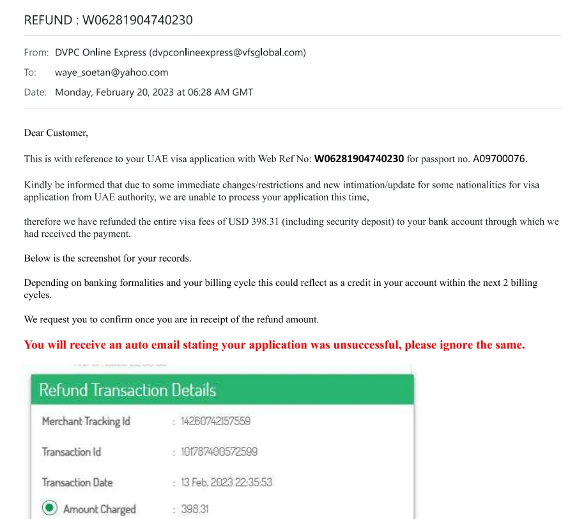Image resolution: width=577 pixels, height=519 pixels.
Task: Click the sender email dvpconlineexpress@vfsglobal.com
Action: [x=227, y=52]
